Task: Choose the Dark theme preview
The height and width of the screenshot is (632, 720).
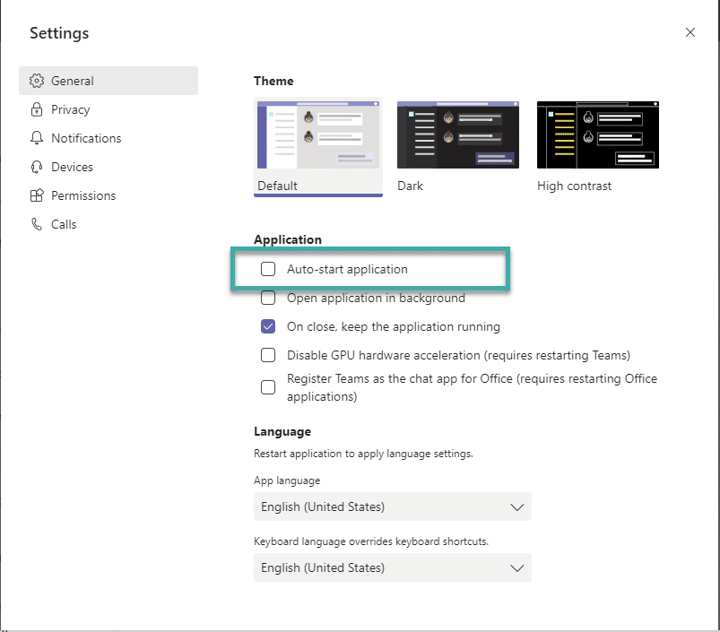Action: pyautogui.click(x=457, y=135)
